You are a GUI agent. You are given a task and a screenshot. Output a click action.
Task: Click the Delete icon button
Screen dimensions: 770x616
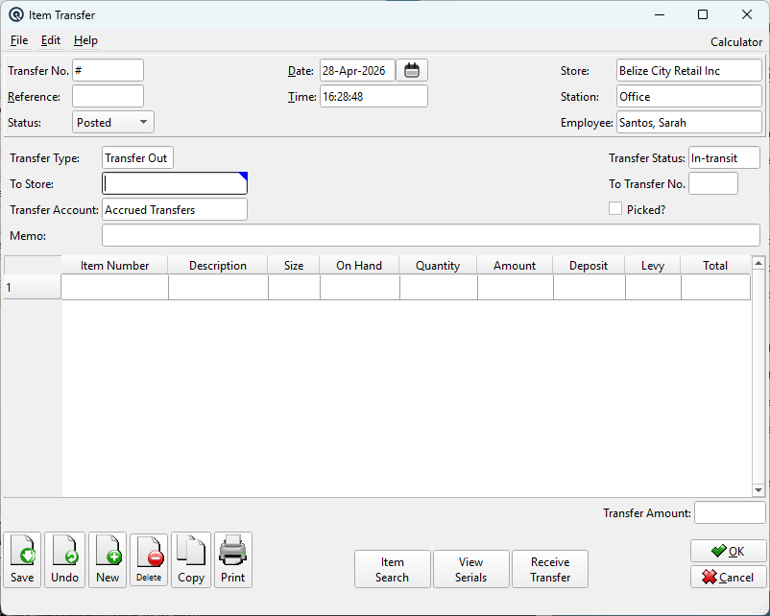point(149,559)
